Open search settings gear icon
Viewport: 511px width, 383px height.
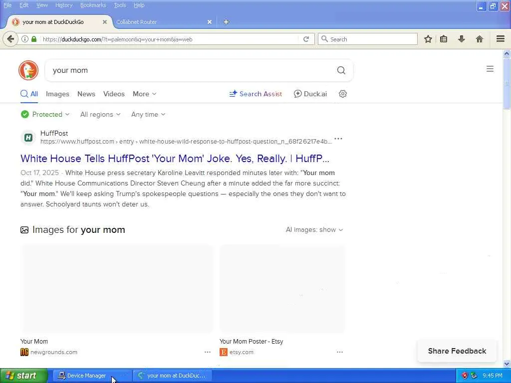[x=342, y=94]
